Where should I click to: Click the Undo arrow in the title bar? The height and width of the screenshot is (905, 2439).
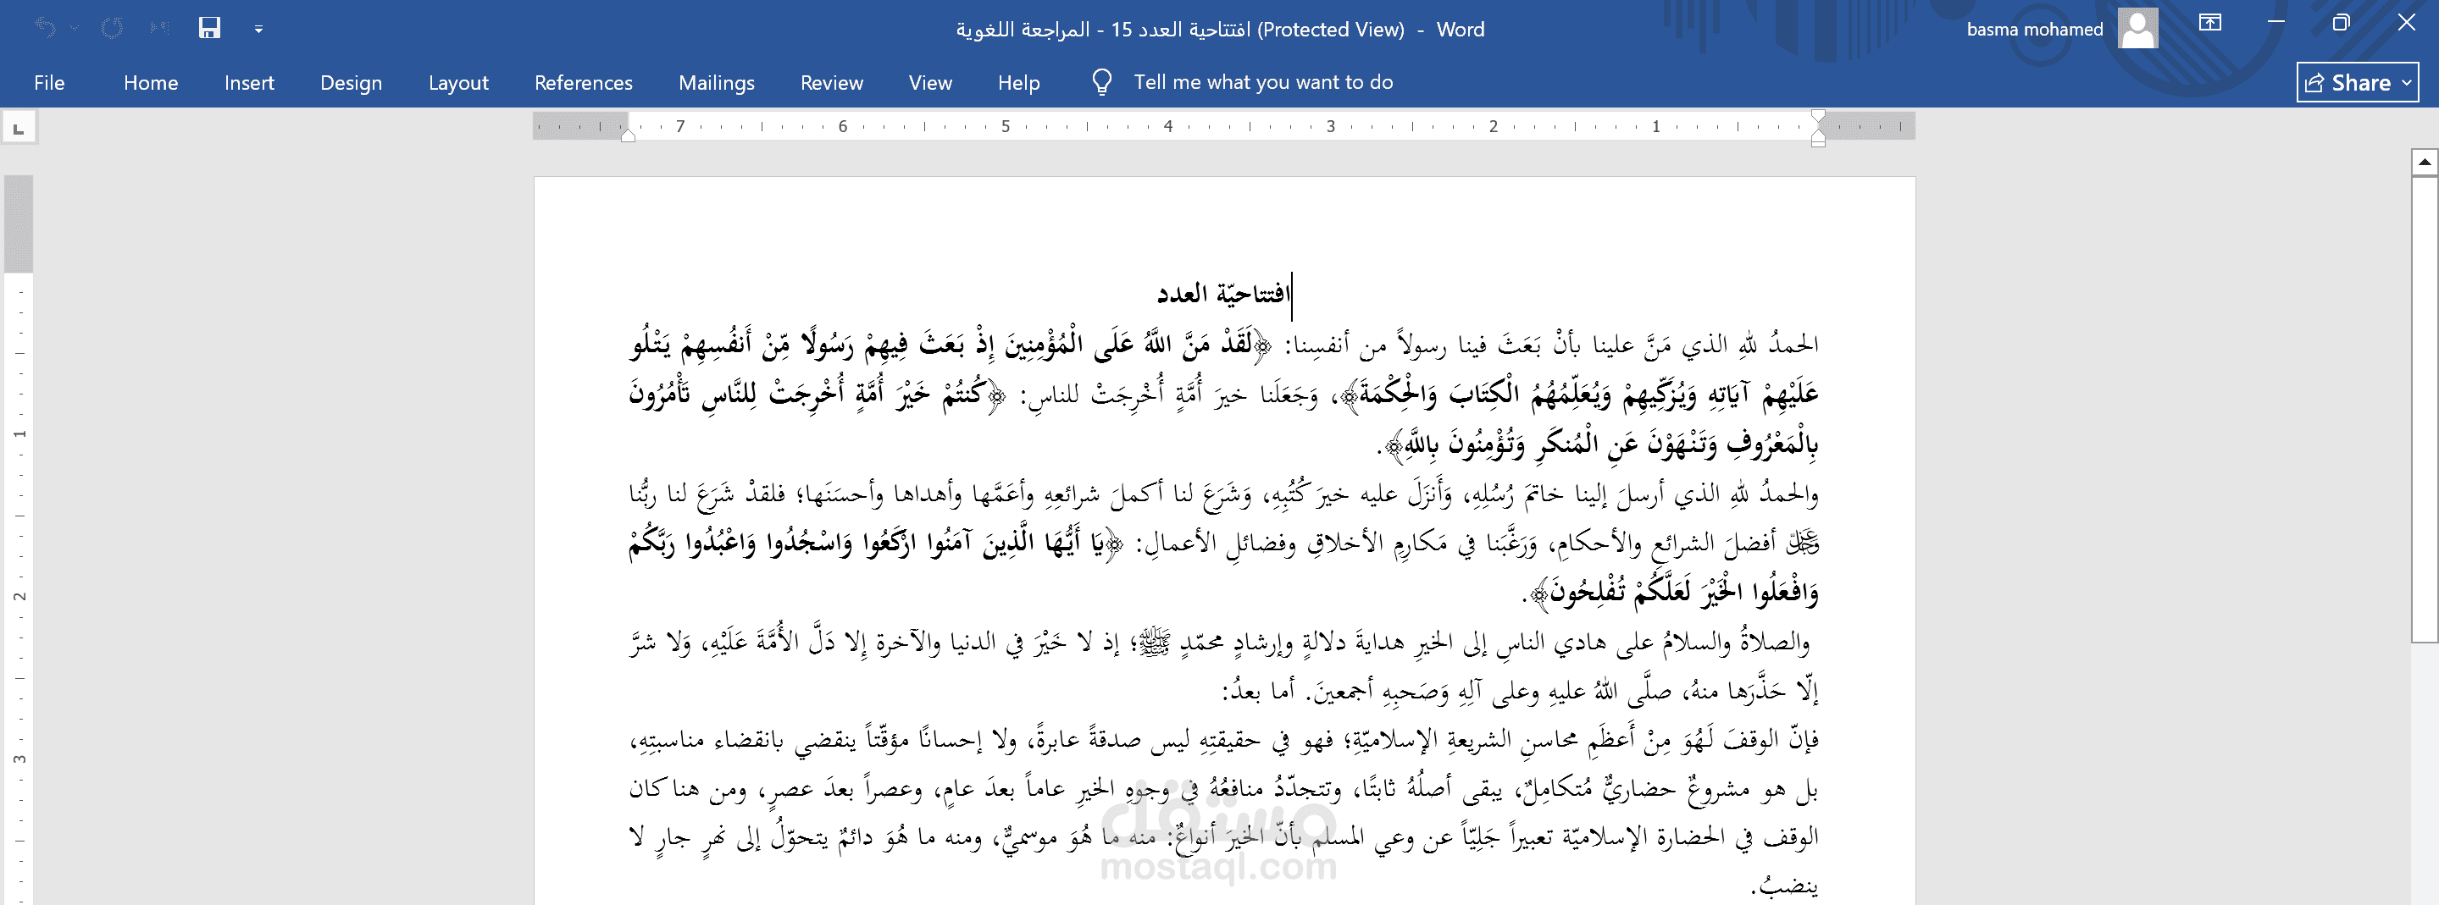[x=45, y=29]
